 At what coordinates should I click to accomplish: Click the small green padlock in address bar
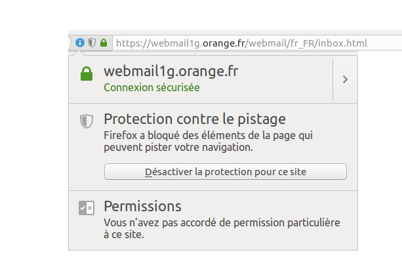[104, 43]
